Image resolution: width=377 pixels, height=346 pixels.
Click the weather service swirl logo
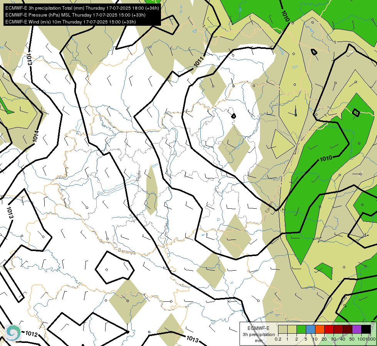[13, 333]
